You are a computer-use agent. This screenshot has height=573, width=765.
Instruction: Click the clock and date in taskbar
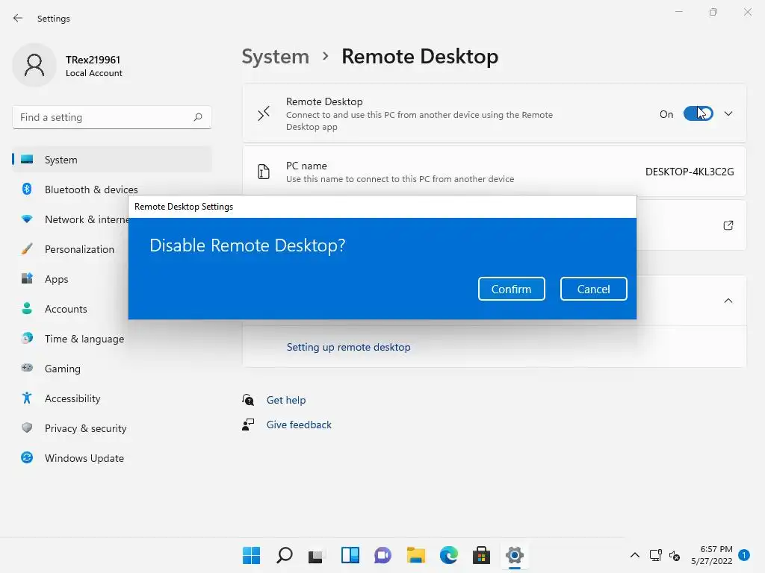(712, 555)
